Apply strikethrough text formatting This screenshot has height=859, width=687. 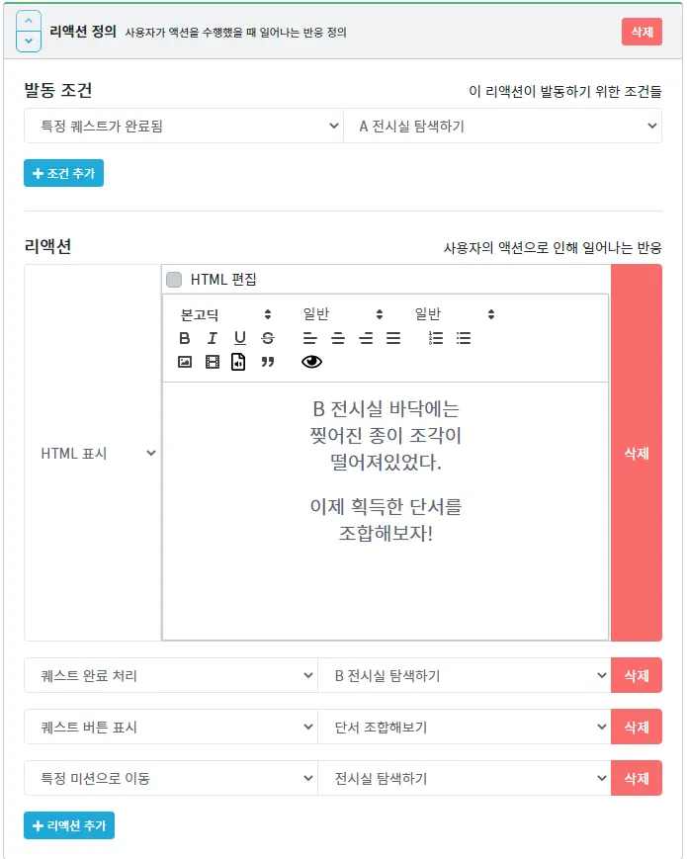pos(267,338)
